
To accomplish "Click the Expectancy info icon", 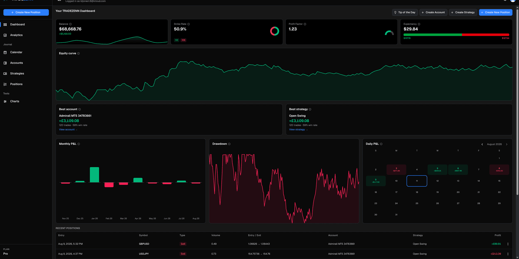I will pyautogui.click(x=419, y=24).
